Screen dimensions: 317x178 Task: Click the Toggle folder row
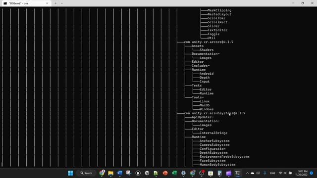click(213, 34)
